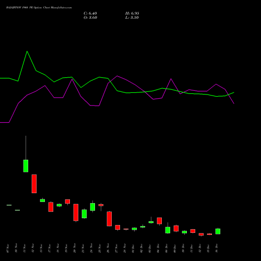This screenshot has height=261, width=261.
Task: Click the 12 Nov date label
Action: pyautogui.click(x=33, y=248)
